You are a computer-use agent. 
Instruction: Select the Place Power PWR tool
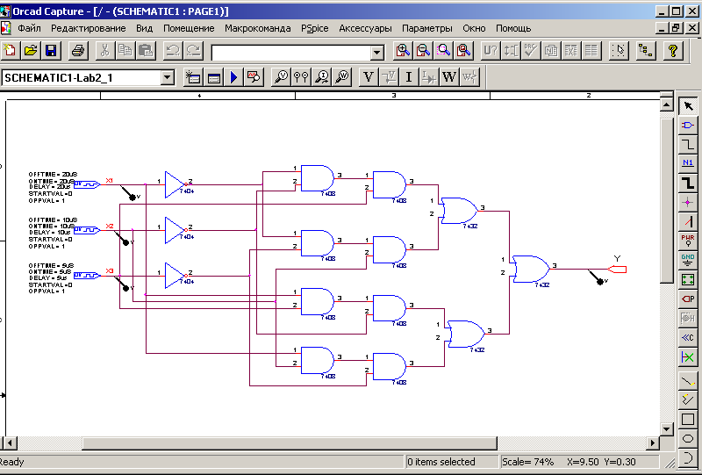pos(688,241)
